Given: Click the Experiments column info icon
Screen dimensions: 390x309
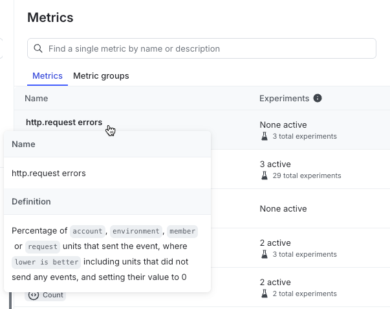Looking at the screenshot, I should (318, 98).
